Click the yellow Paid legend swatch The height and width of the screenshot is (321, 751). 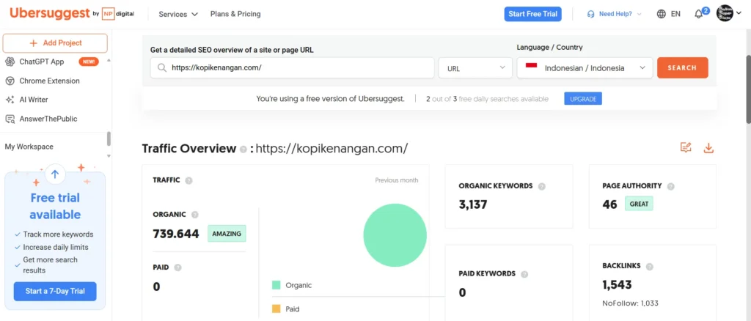point(276,309)
